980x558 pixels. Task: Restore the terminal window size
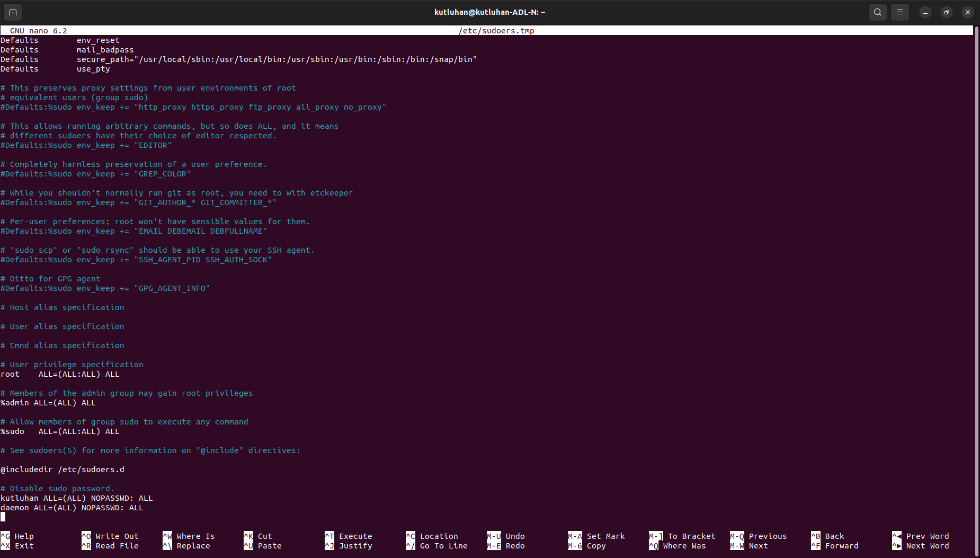click(946, 12)
